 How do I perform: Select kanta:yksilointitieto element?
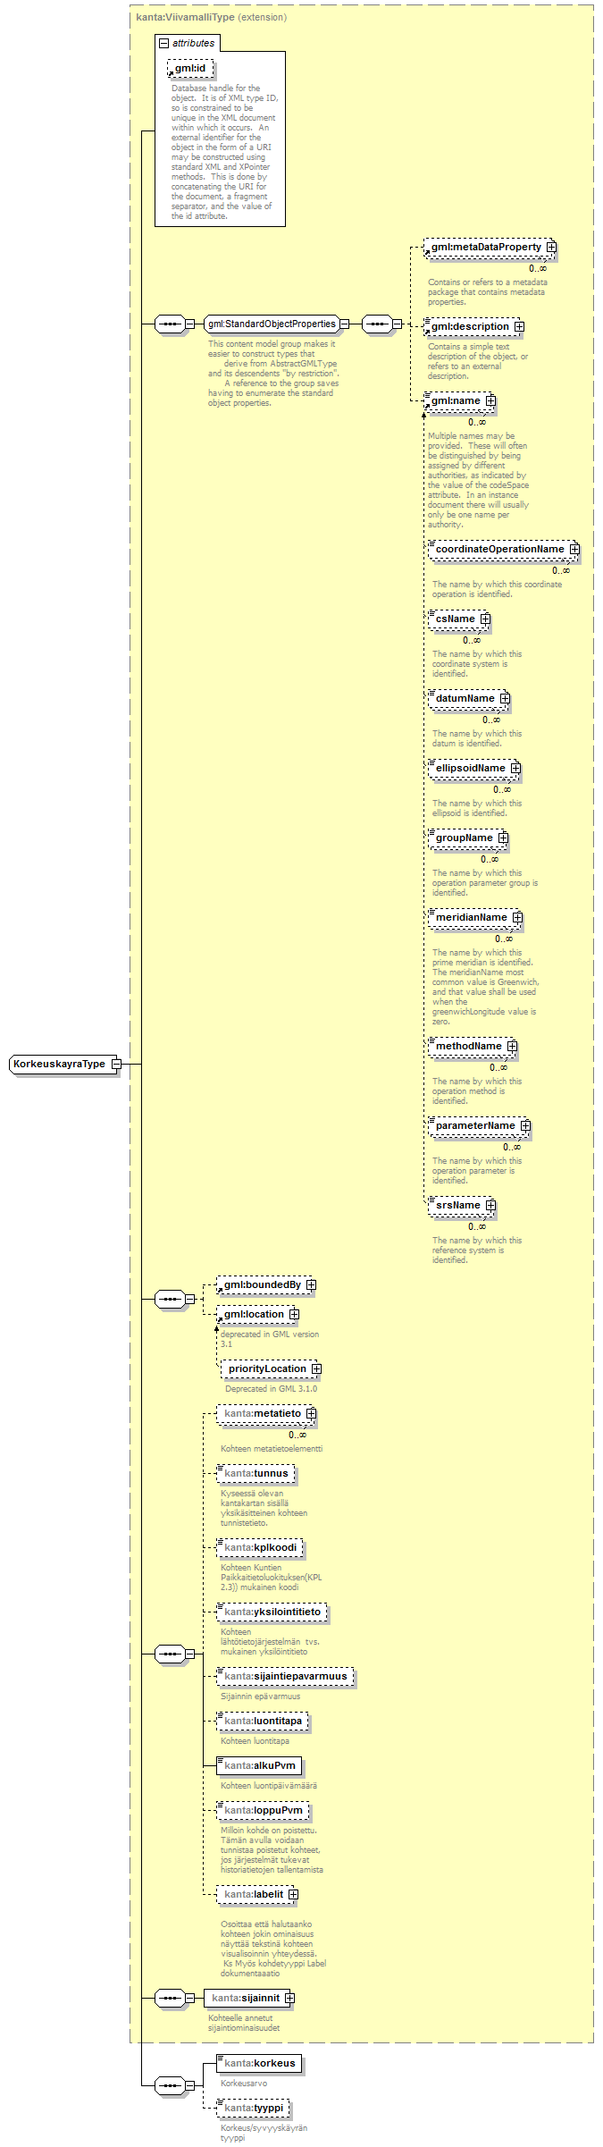click(x=272, y=1612)
